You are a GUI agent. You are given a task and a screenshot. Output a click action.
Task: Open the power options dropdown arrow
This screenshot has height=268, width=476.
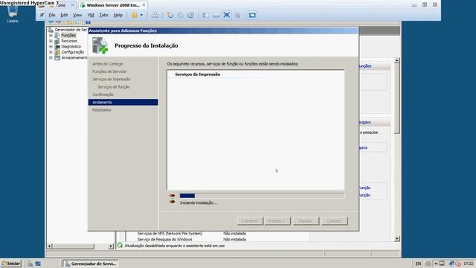[141, 15]
